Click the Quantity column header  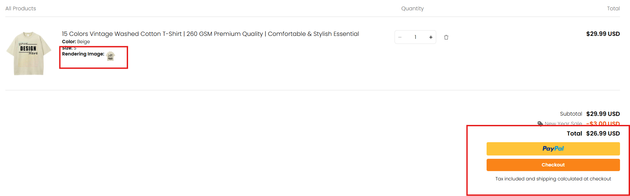413,9
